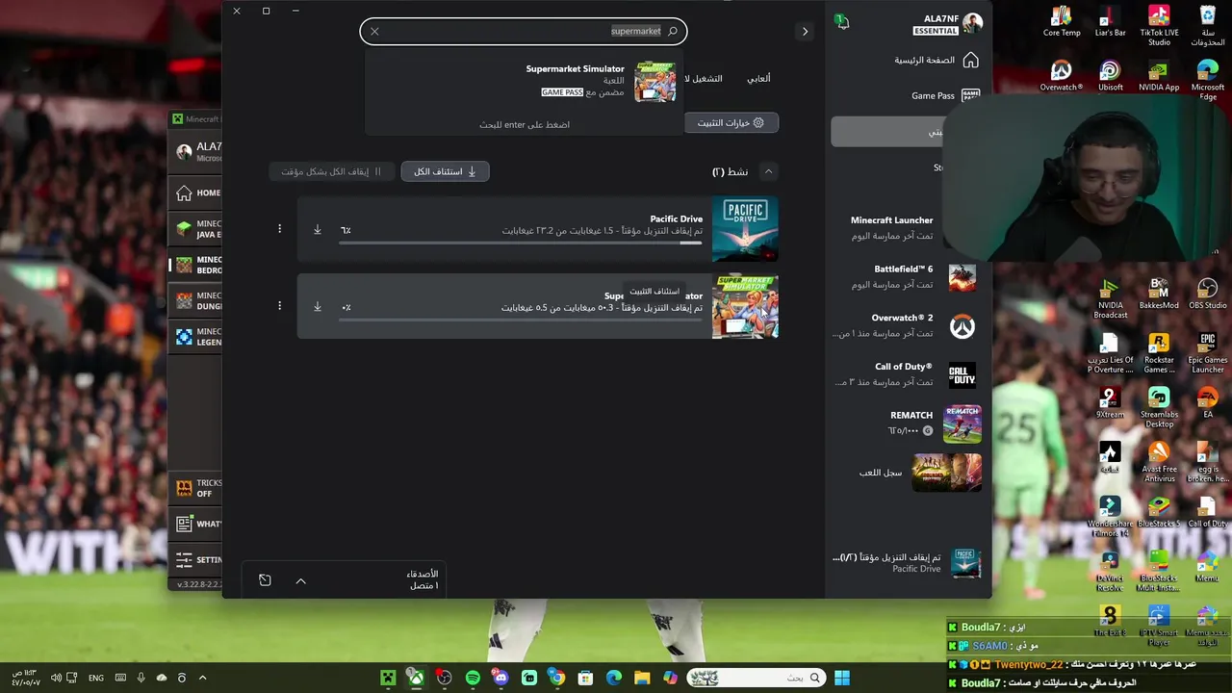
Task: Open Microsoft Edge in taskbar
Action: (614, 679)
